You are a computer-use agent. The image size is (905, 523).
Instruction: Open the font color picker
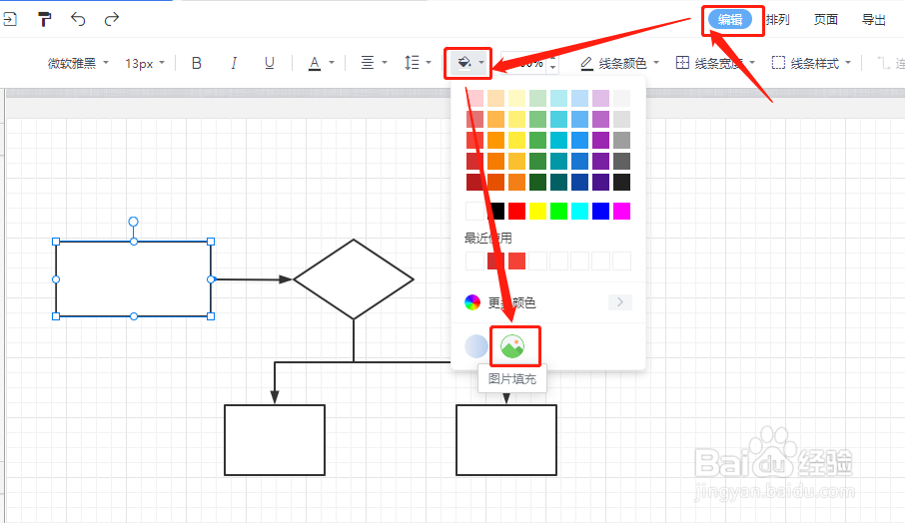[315, 63]
